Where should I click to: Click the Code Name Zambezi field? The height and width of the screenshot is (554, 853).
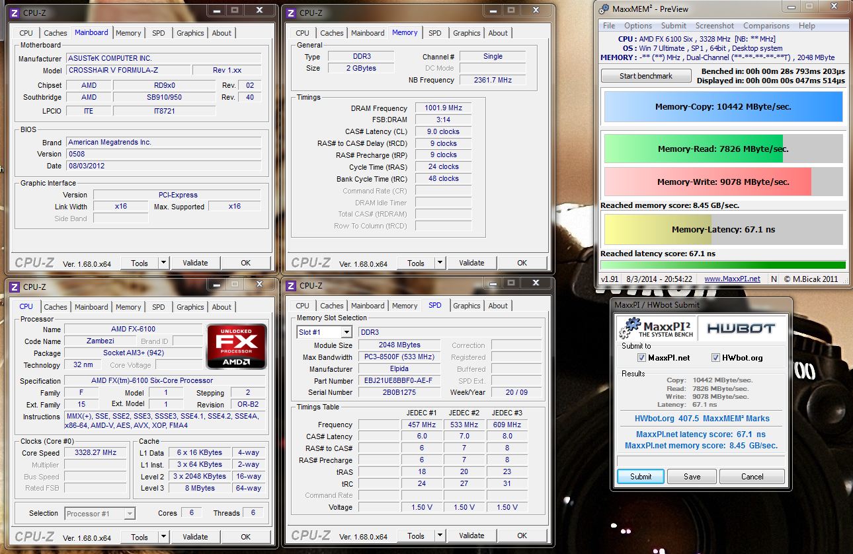100,341
